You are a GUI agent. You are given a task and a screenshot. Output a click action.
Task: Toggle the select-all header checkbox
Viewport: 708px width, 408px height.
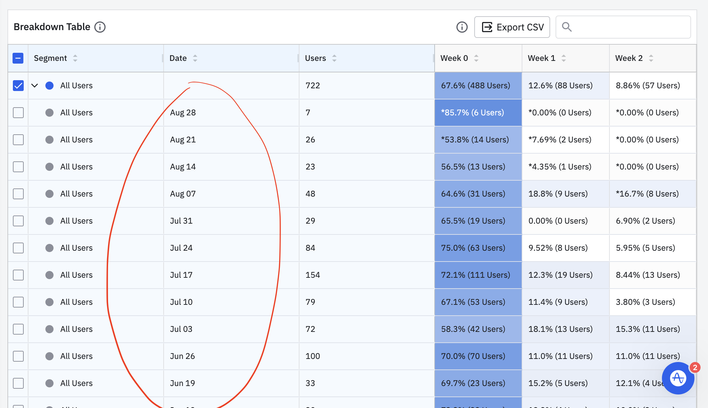tap(18, 58)
